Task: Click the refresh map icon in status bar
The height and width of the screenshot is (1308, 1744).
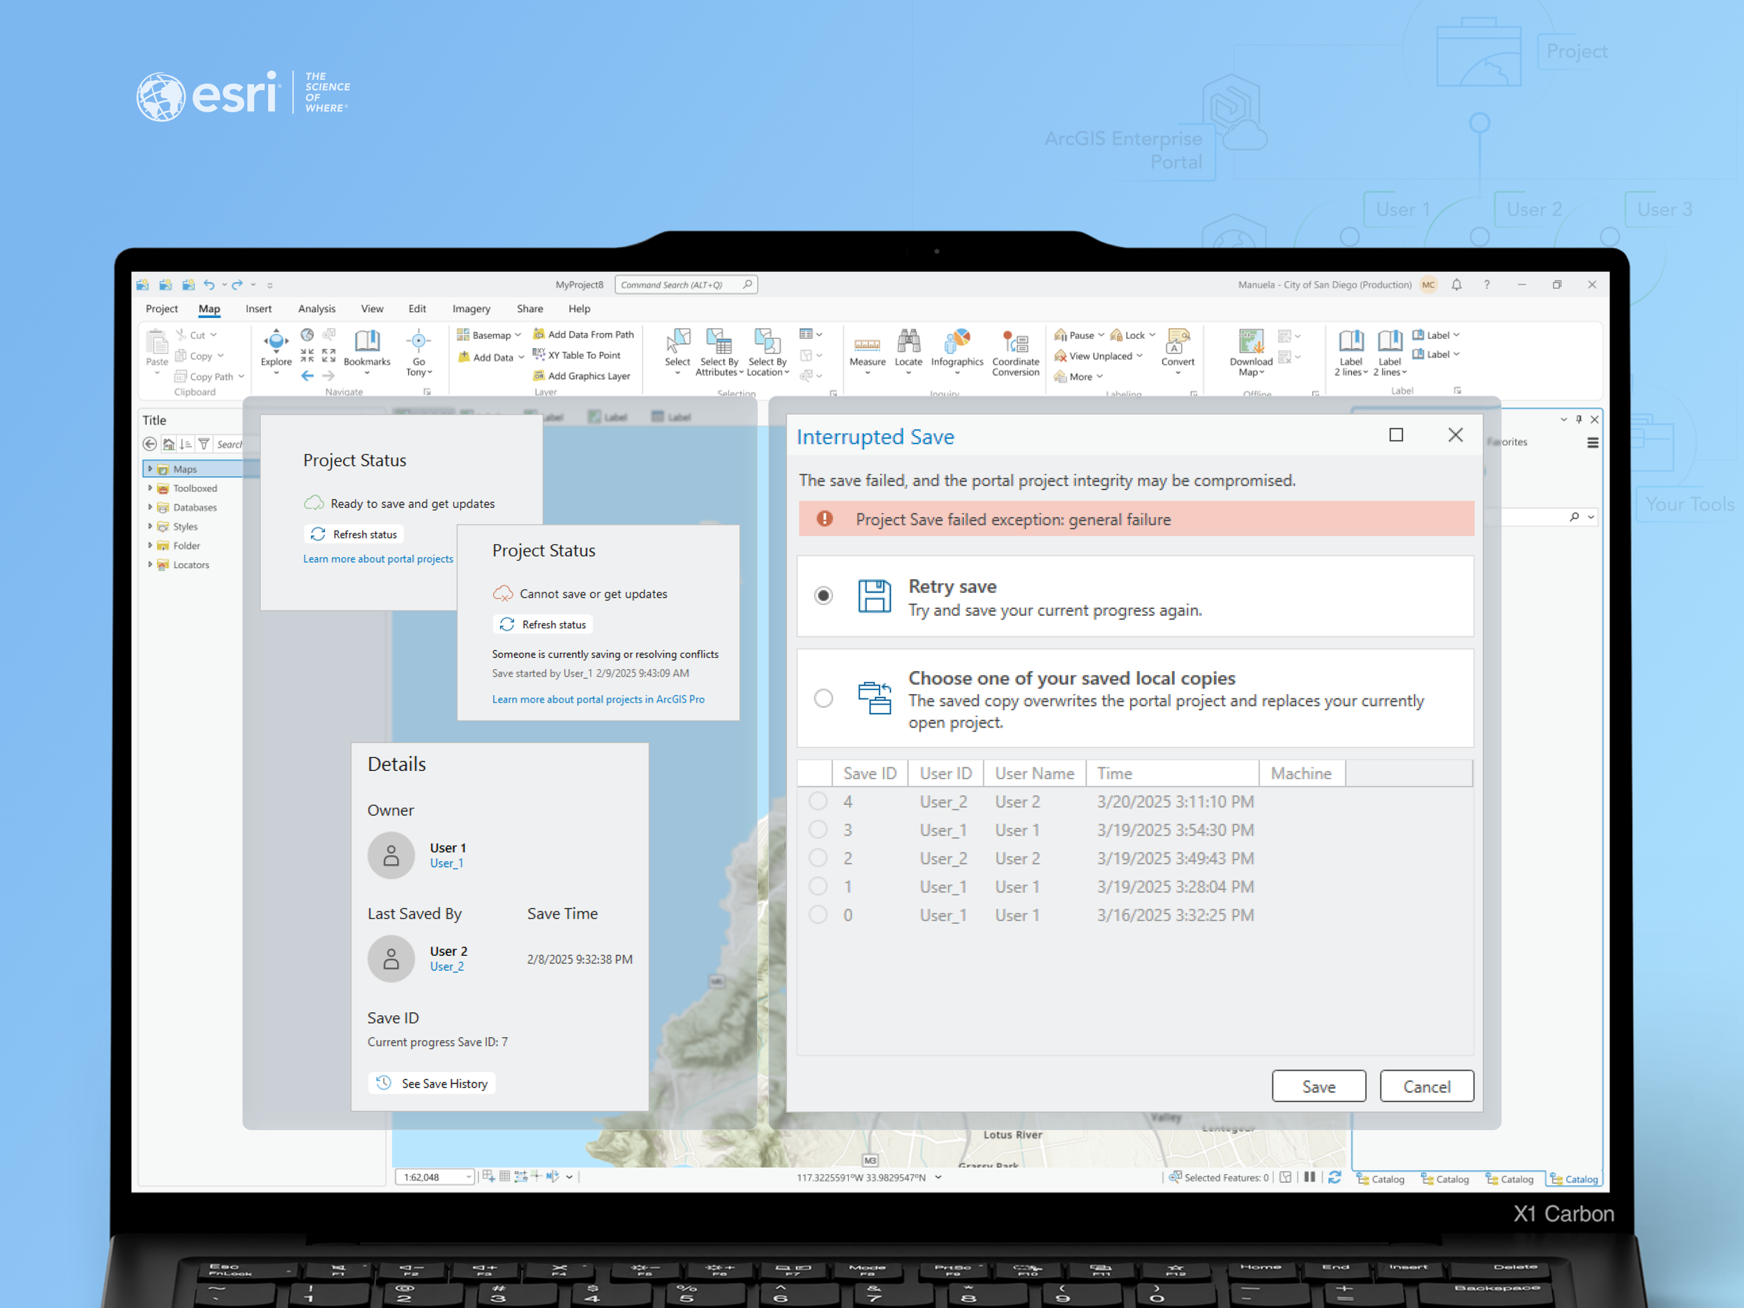Action: [x=1334, y=1177]
